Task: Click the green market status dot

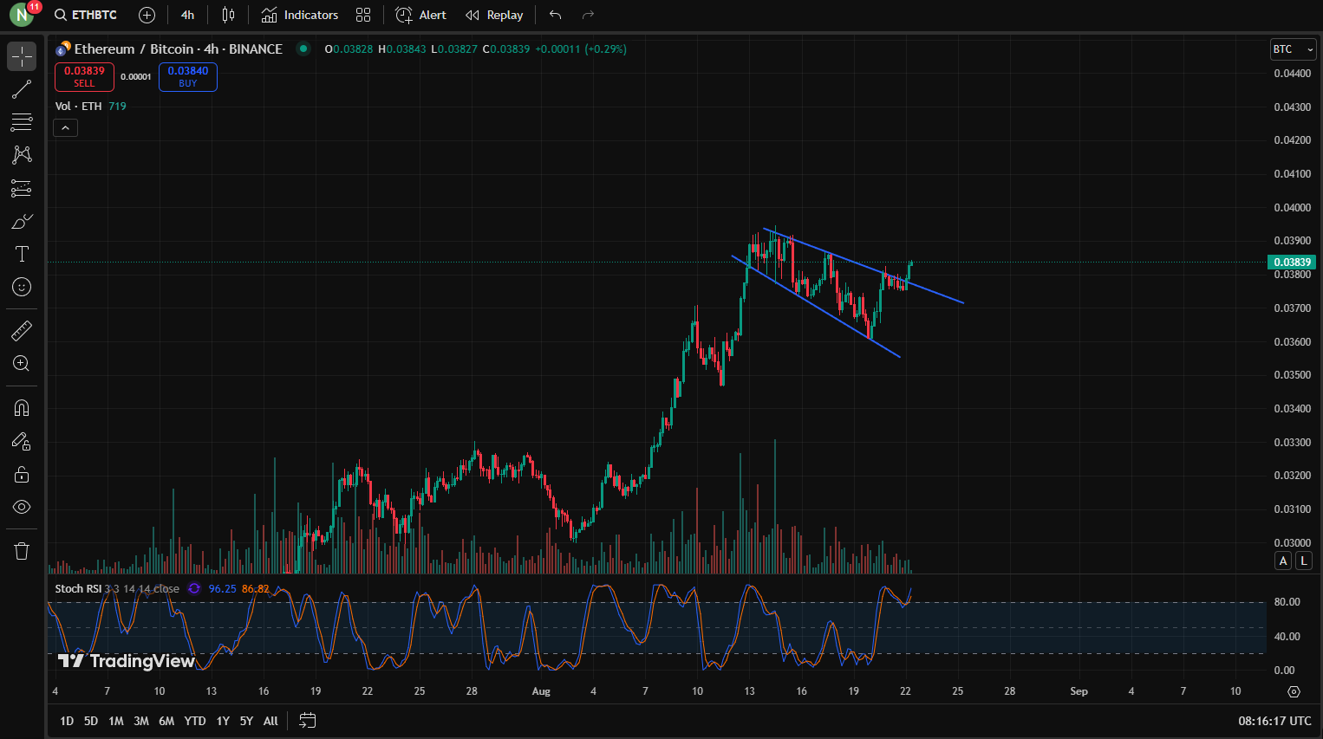Action: click(303, 49)
